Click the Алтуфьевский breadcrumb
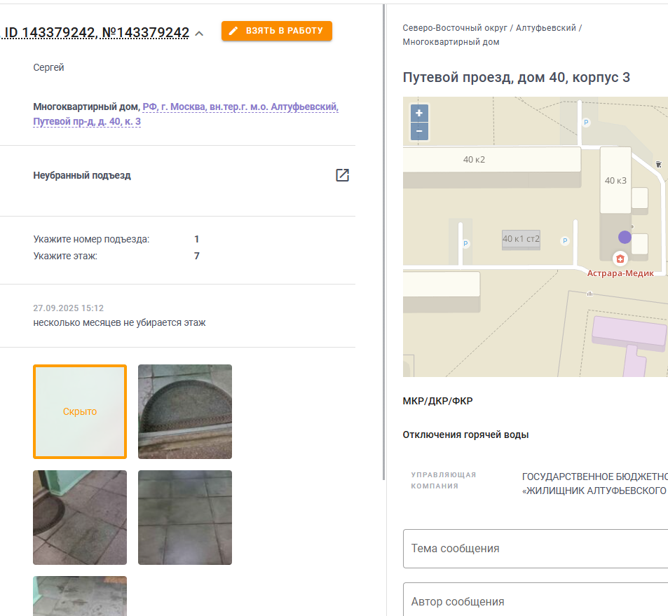The image size is (668, 616). [x=546, y=28]
